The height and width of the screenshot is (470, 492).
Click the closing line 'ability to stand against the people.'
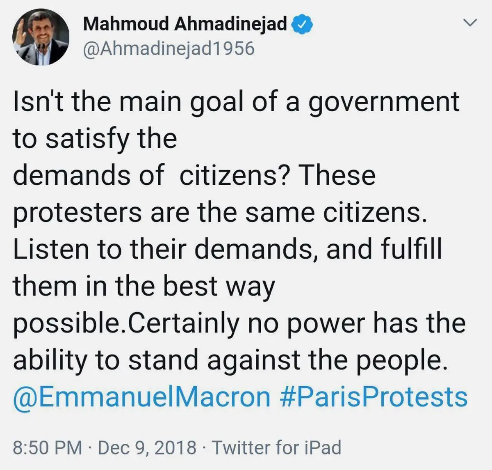[230, 360]
